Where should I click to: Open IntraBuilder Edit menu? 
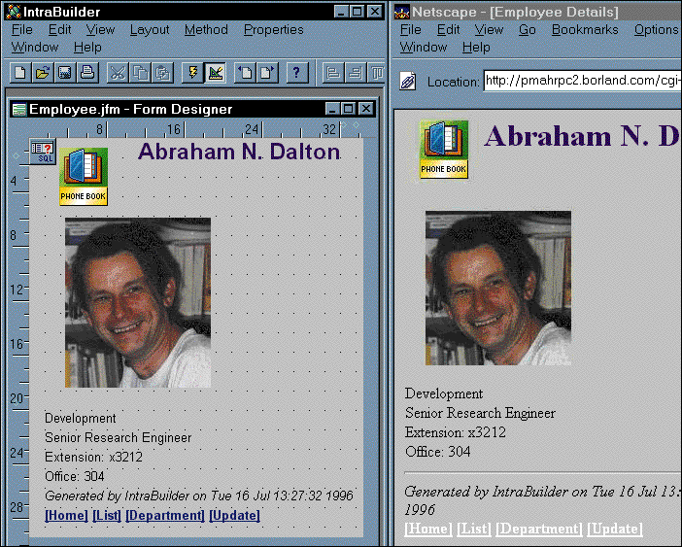point(59,29)
